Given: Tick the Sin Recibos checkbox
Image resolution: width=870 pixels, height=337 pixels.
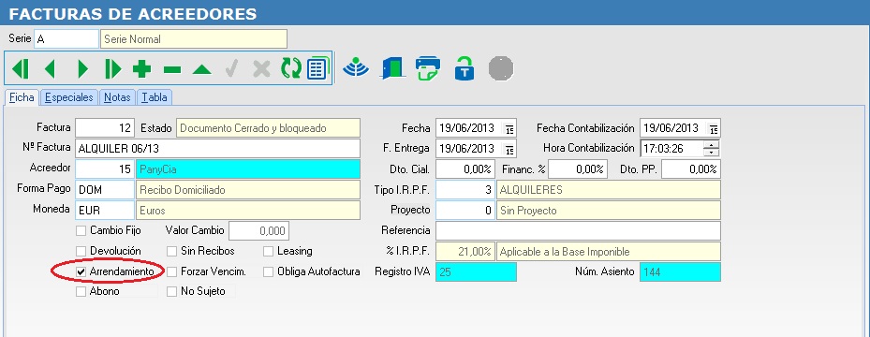Looking at the screenshot, I should 171,251.
